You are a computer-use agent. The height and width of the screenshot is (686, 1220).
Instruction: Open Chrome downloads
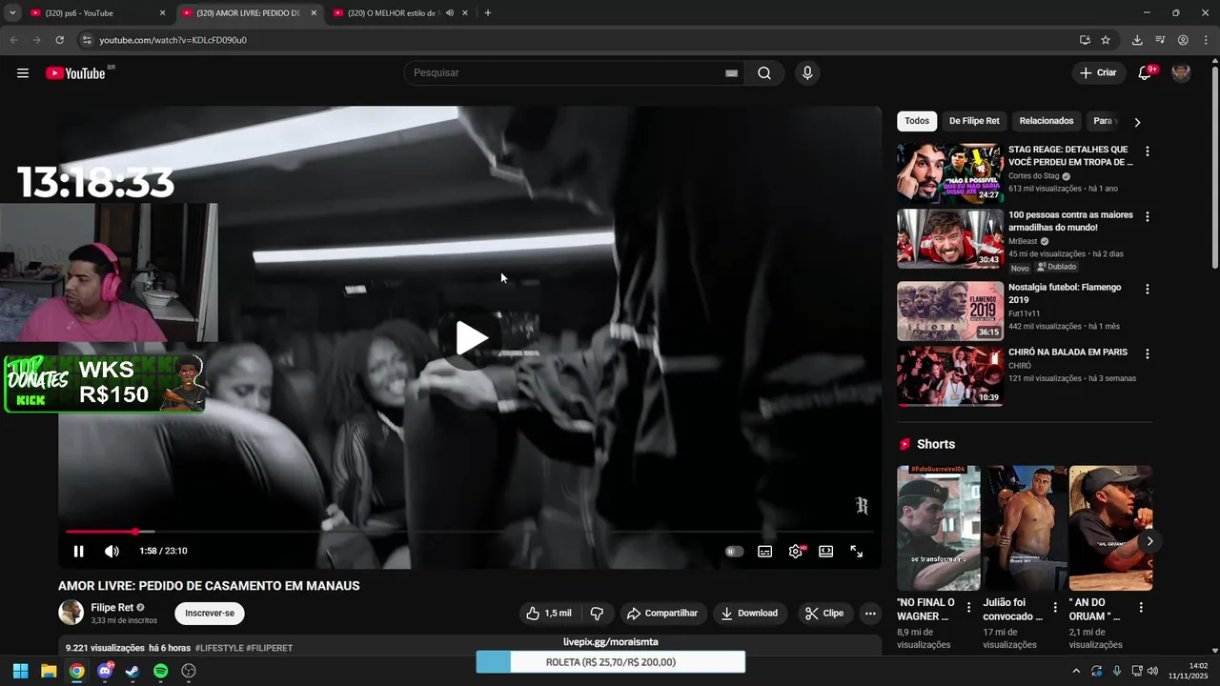coord(1137,40)
